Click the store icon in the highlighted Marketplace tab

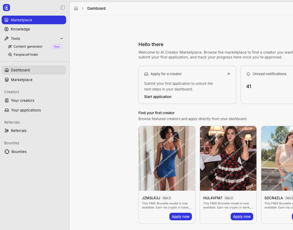(6, 20)
